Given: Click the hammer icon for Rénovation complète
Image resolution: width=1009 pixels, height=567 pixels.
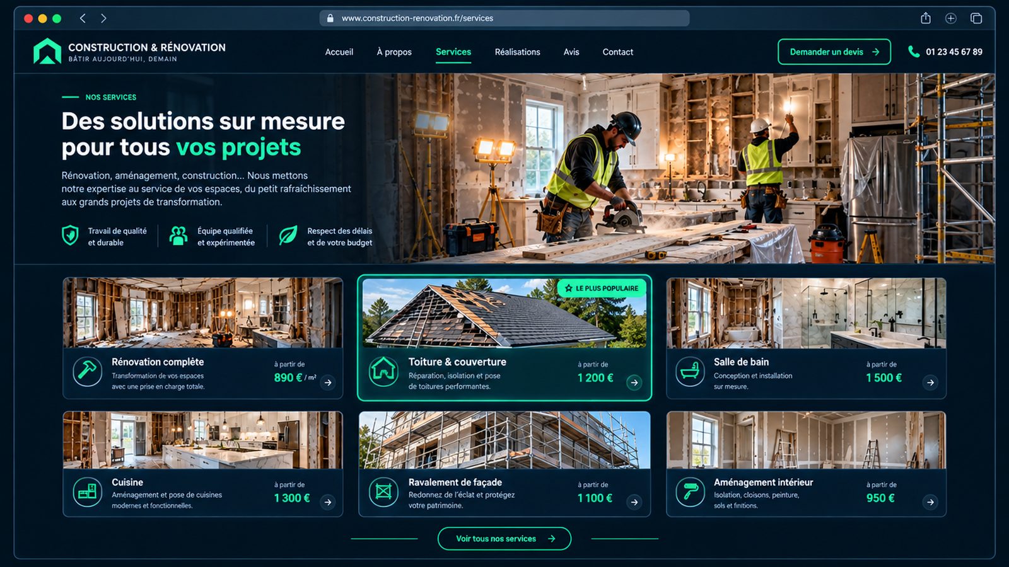Looking at the screenshot, I should (87, 372).
